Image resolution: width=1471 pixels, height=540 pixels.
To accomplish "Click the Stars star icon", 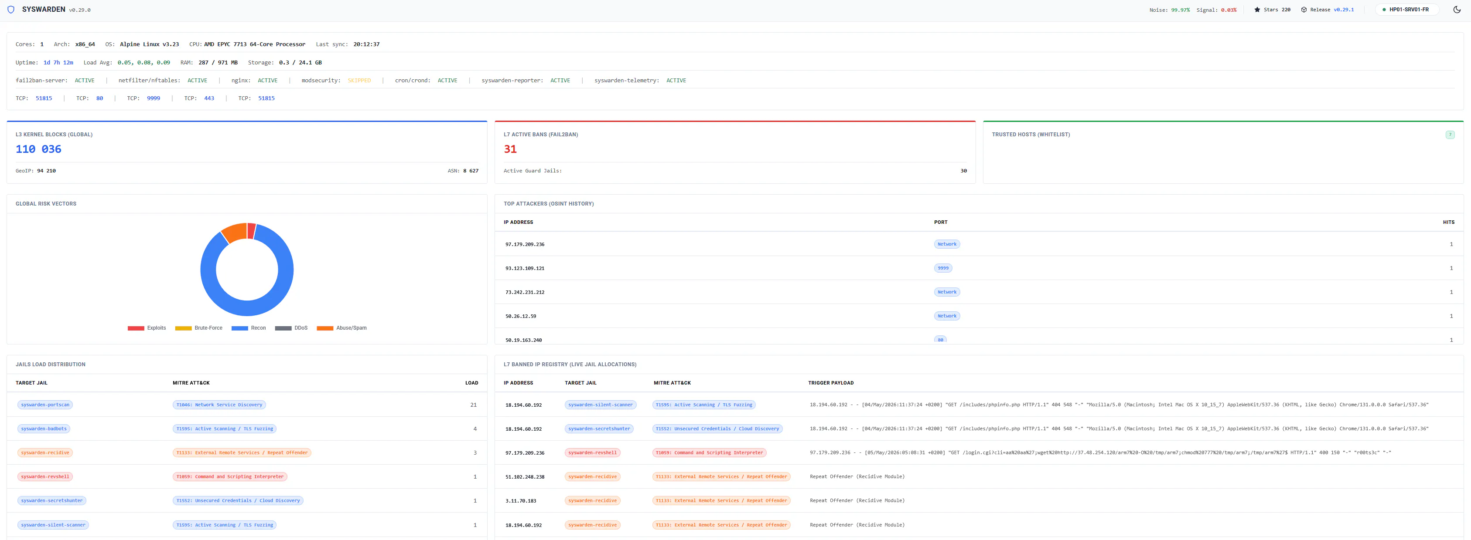I will (x=1257, y=10).
